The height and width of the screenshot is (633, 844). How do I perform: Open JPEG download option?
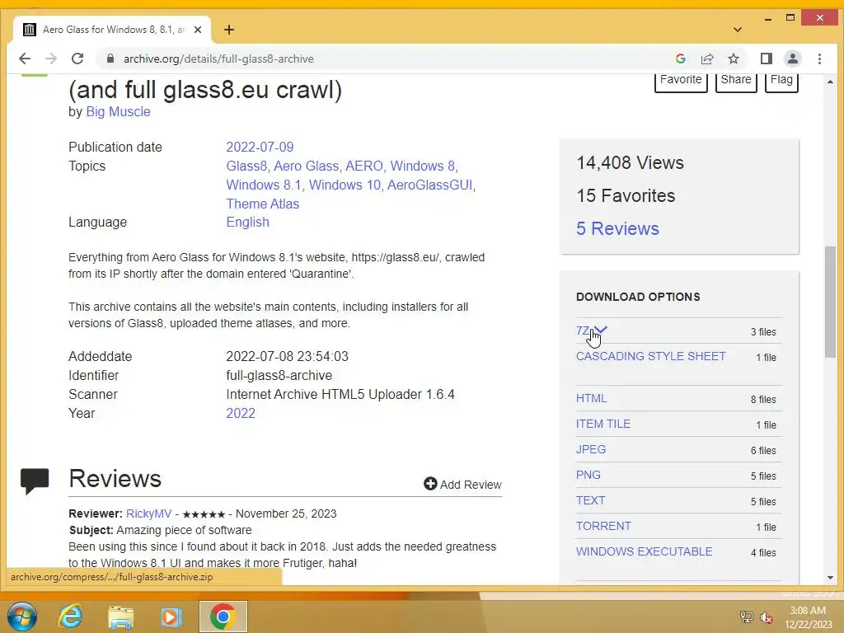click(590, 449)
